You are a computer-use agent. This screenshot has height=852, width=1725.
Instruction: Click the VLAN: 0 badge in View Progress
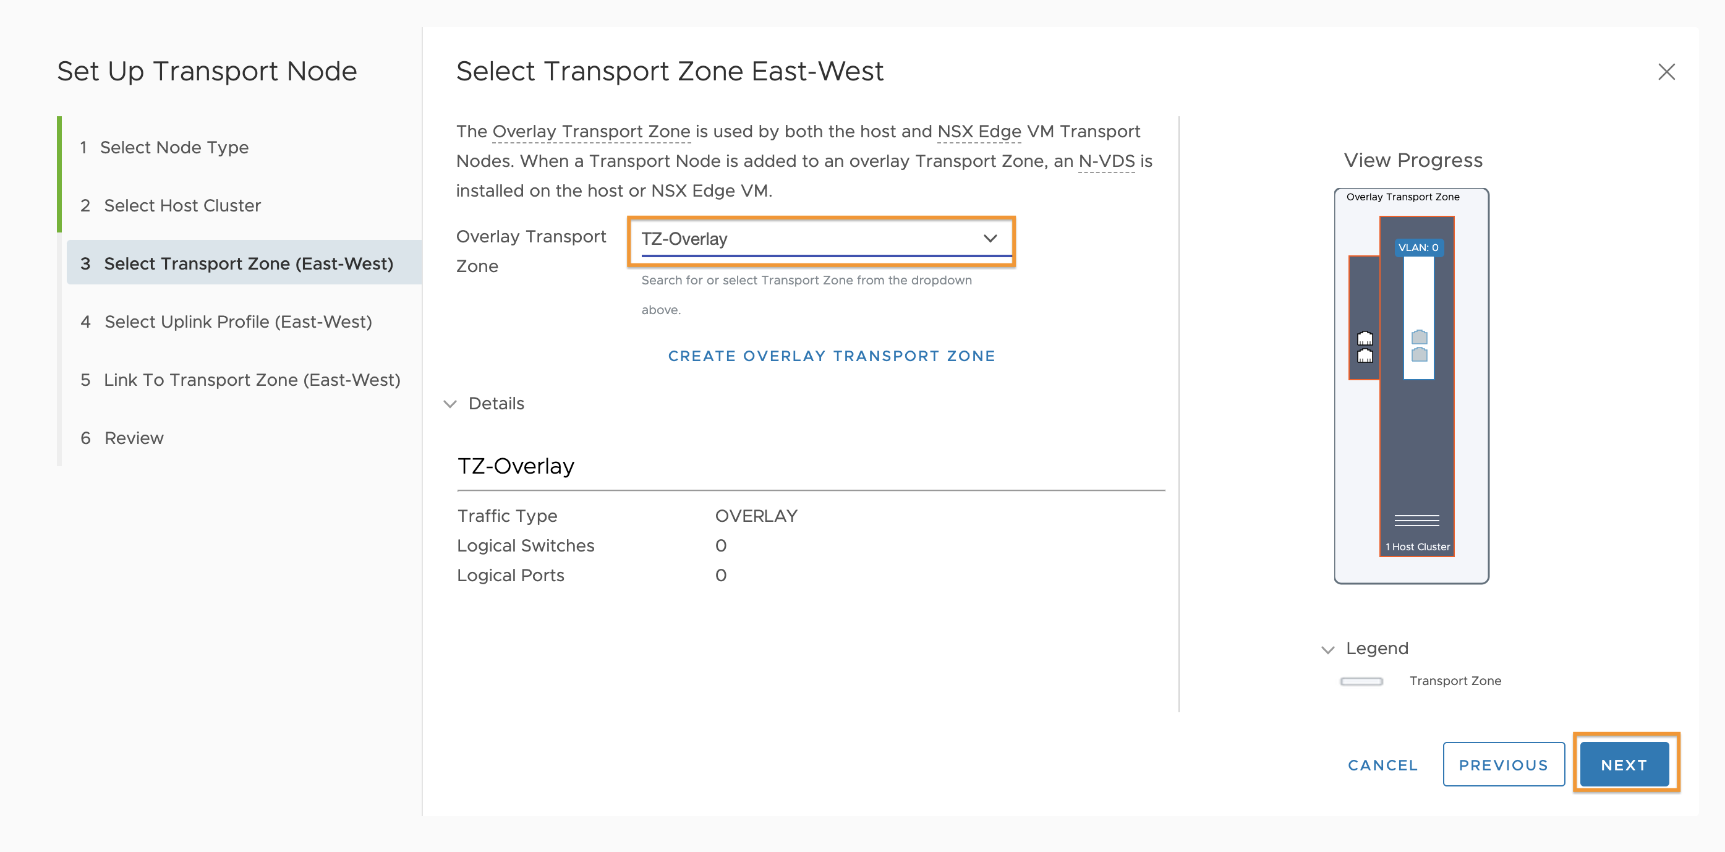coord(1418,247)
